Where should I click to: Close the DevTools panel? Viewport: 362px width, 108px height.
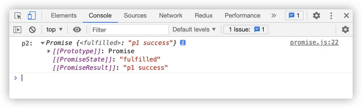346,16
